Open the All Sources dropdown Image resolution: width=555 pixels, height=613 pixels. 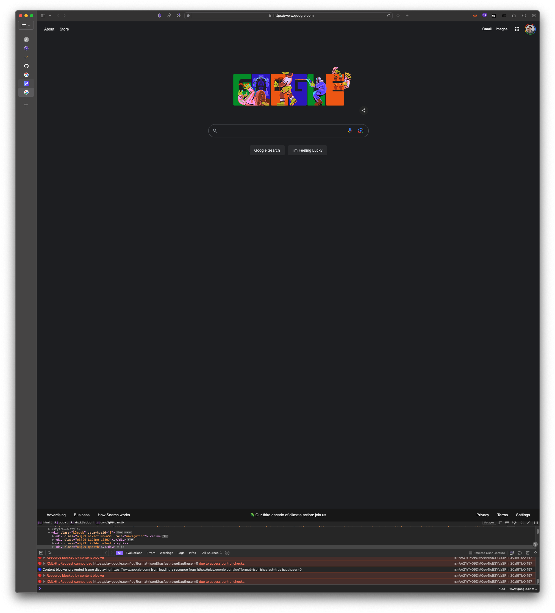coord(212,553)
